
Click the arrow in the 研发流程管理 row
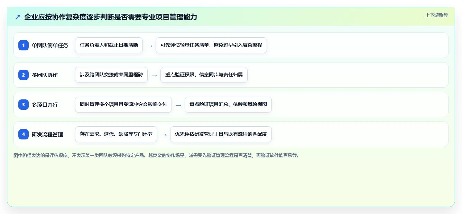[164, 135]
